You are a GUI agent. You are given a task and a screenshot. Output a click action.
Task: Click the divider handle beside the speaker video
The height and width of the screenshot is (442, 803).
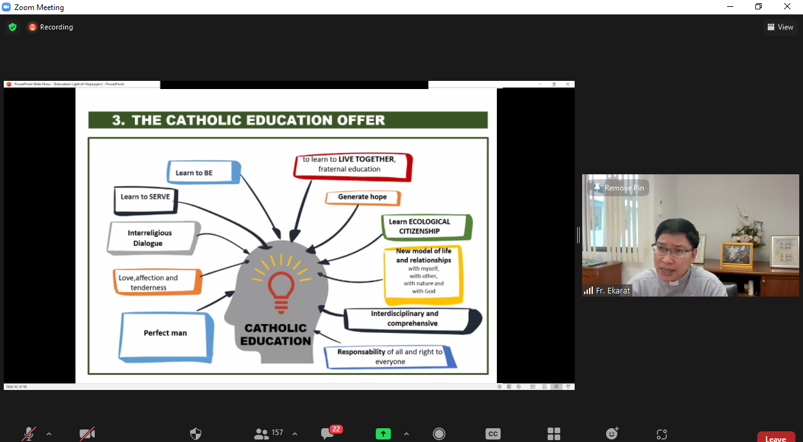click(578, 235)
